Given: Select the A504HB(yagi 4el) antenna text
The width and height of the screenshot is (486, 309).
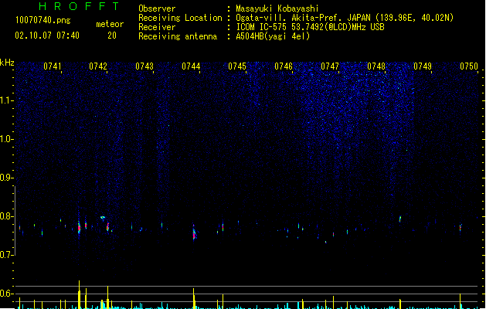Looking at the screenshot, I should click(273, 36).
